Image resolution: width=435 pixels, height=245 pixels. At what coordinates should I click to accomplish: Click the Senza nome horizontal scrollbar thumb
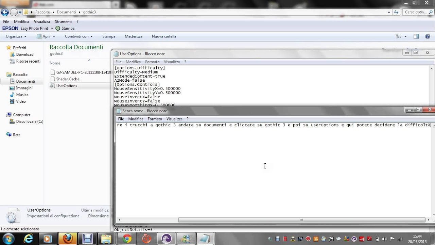pyautogui.click(x=302, y=220)
